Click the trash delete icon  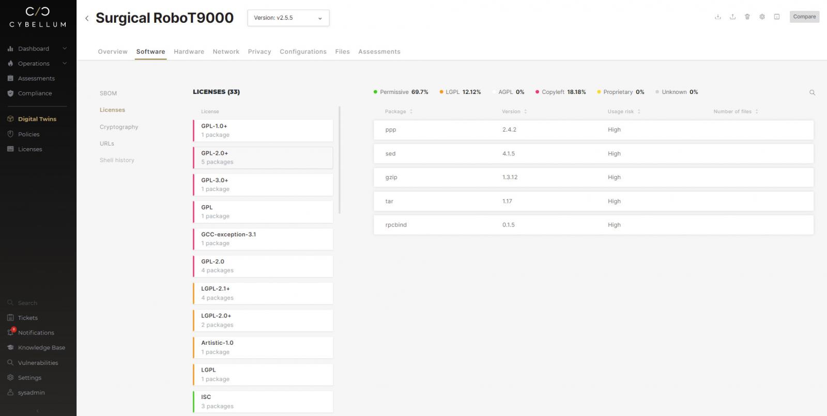[x=747, y=17]
